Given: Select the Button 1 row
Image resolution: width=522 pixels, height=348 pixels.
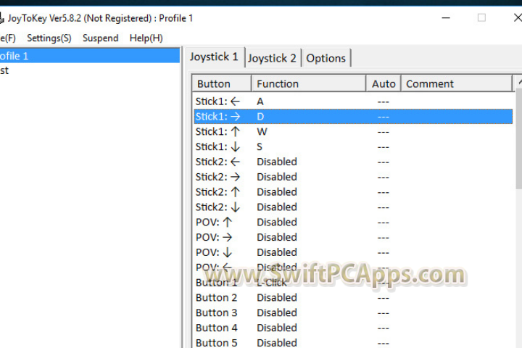Looking at the screenshot, I should [x=353, y=283].
